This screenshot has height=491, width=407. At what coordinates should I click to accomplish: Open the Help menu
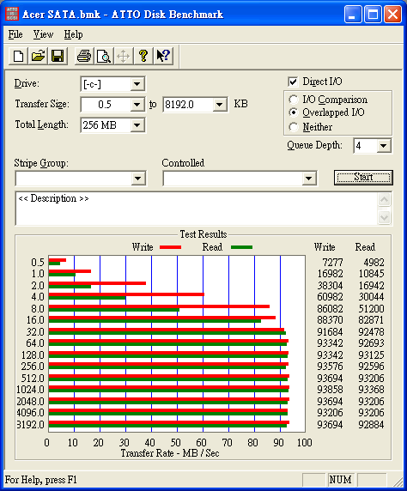(x=73, y=34)
